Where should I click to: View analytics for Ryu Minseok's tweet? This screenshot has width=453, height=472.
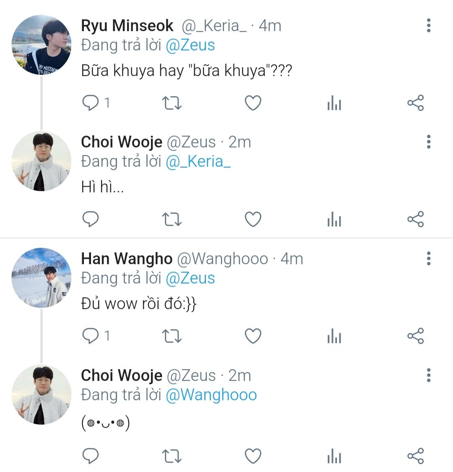click(x=334, y=103)
